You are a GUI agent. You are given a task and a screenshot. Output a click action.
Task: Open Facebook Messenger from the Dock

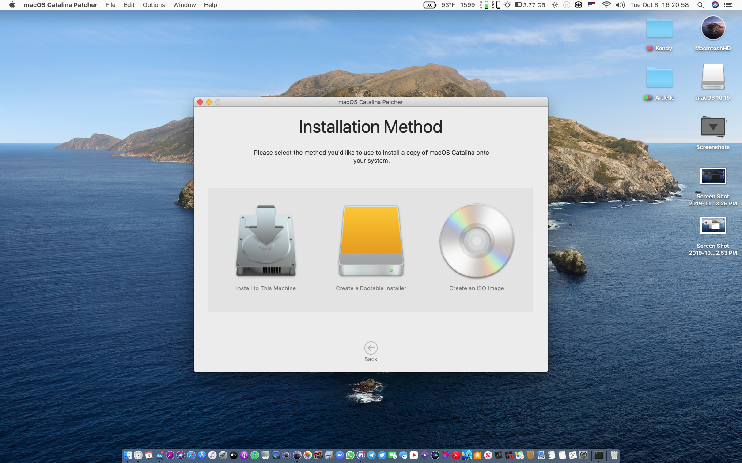point(340,455)
